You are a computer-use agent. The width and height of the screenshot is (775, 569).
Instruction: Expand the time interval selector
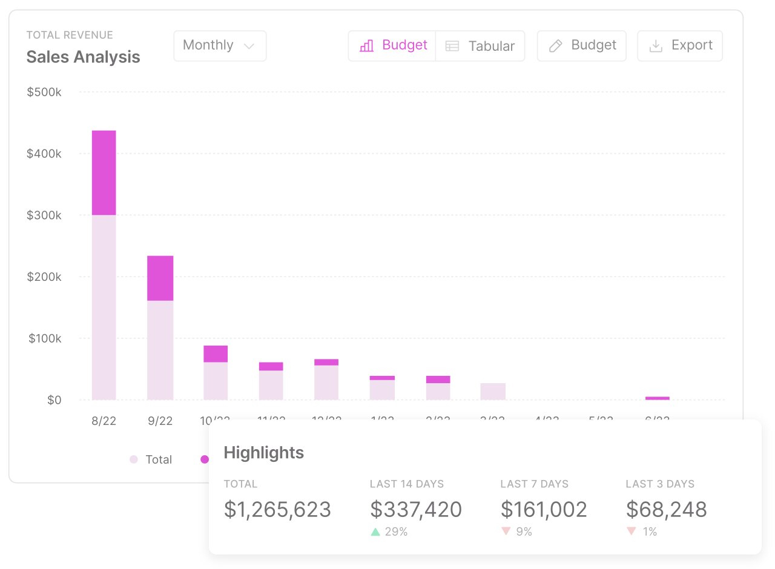point(220,45)
